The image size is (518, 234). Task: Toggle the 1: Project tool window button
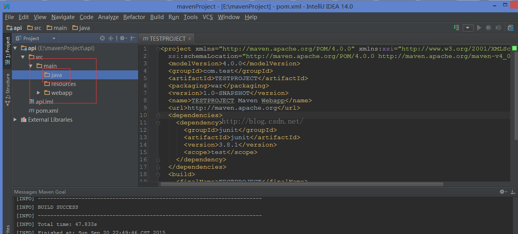coord(7,51)
